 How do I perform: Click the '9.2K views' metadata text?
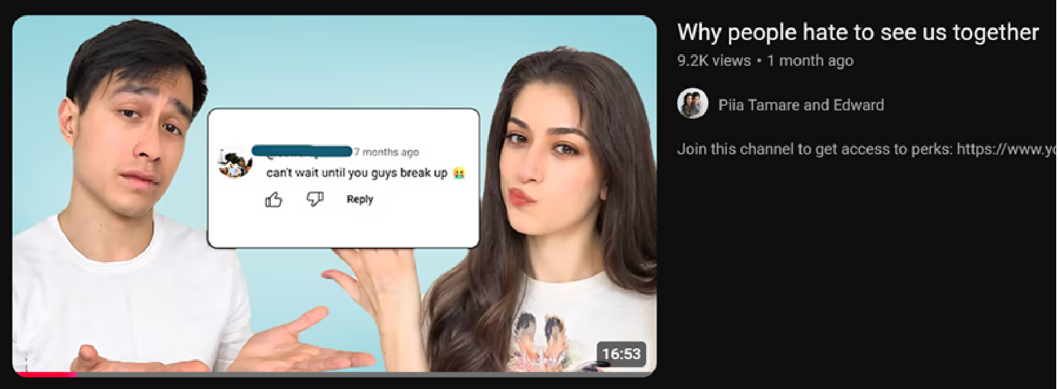coord(714,61)
